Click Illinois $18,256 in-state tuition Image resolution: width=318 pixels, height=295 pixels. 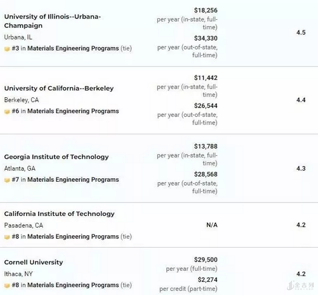[206, 10]
